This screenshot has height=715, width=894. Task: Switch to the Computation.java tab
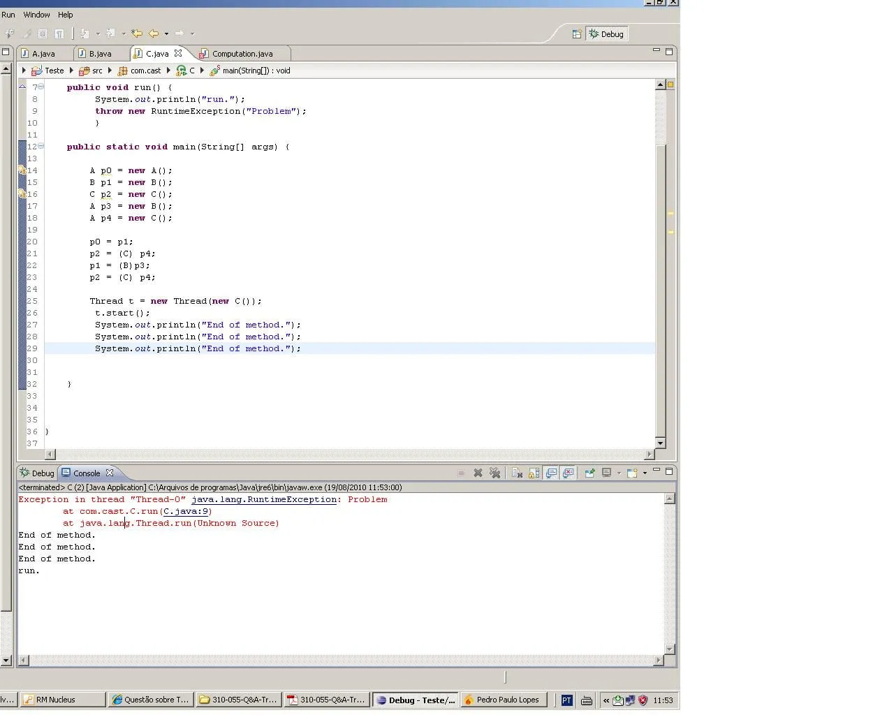coord(242,54)
